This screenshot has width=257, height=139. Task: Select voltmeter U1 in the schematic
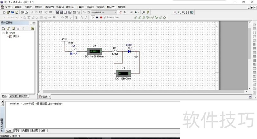[123, 74]
